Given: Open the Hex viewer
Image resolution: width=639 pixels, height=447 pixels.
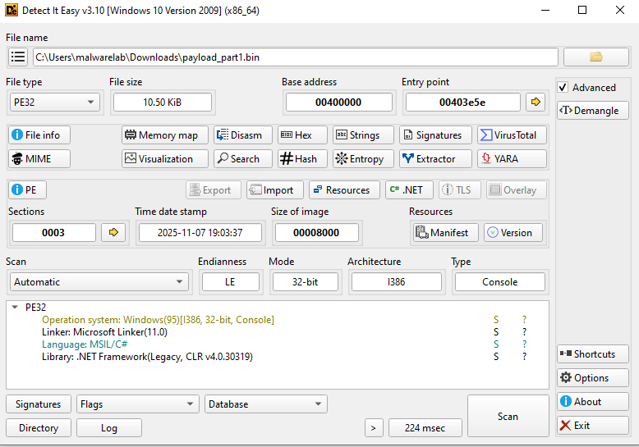Looking at the screenshot, I should click(x=301, y=135).
